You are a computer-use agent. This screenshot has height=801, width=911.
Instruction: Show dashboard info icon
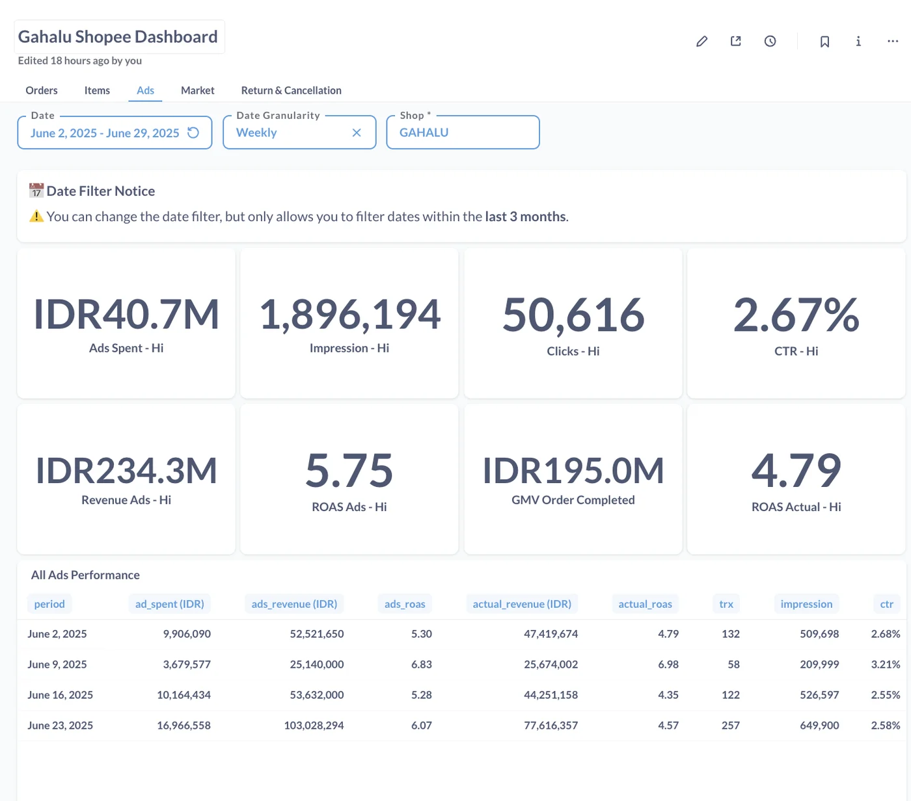tap(858, 42)
